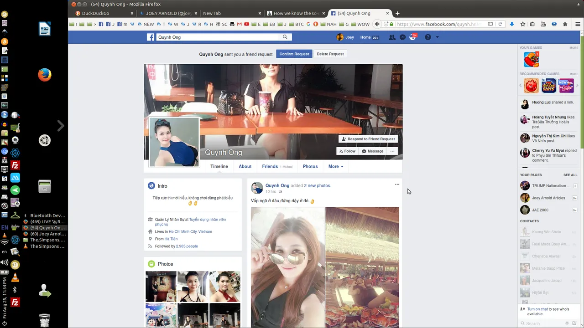584x328 pixels.
Task: Open the Firefox downloads arrow icon
Action: [512, 24]
